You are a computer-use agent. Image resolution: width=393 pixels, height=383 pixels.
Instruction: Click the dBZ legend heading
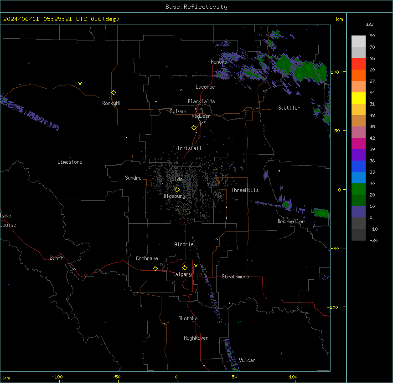(369, 24)
